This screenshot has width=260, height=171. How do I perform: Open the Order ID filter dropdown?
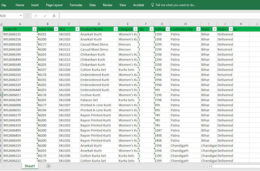tap(34, 29)
